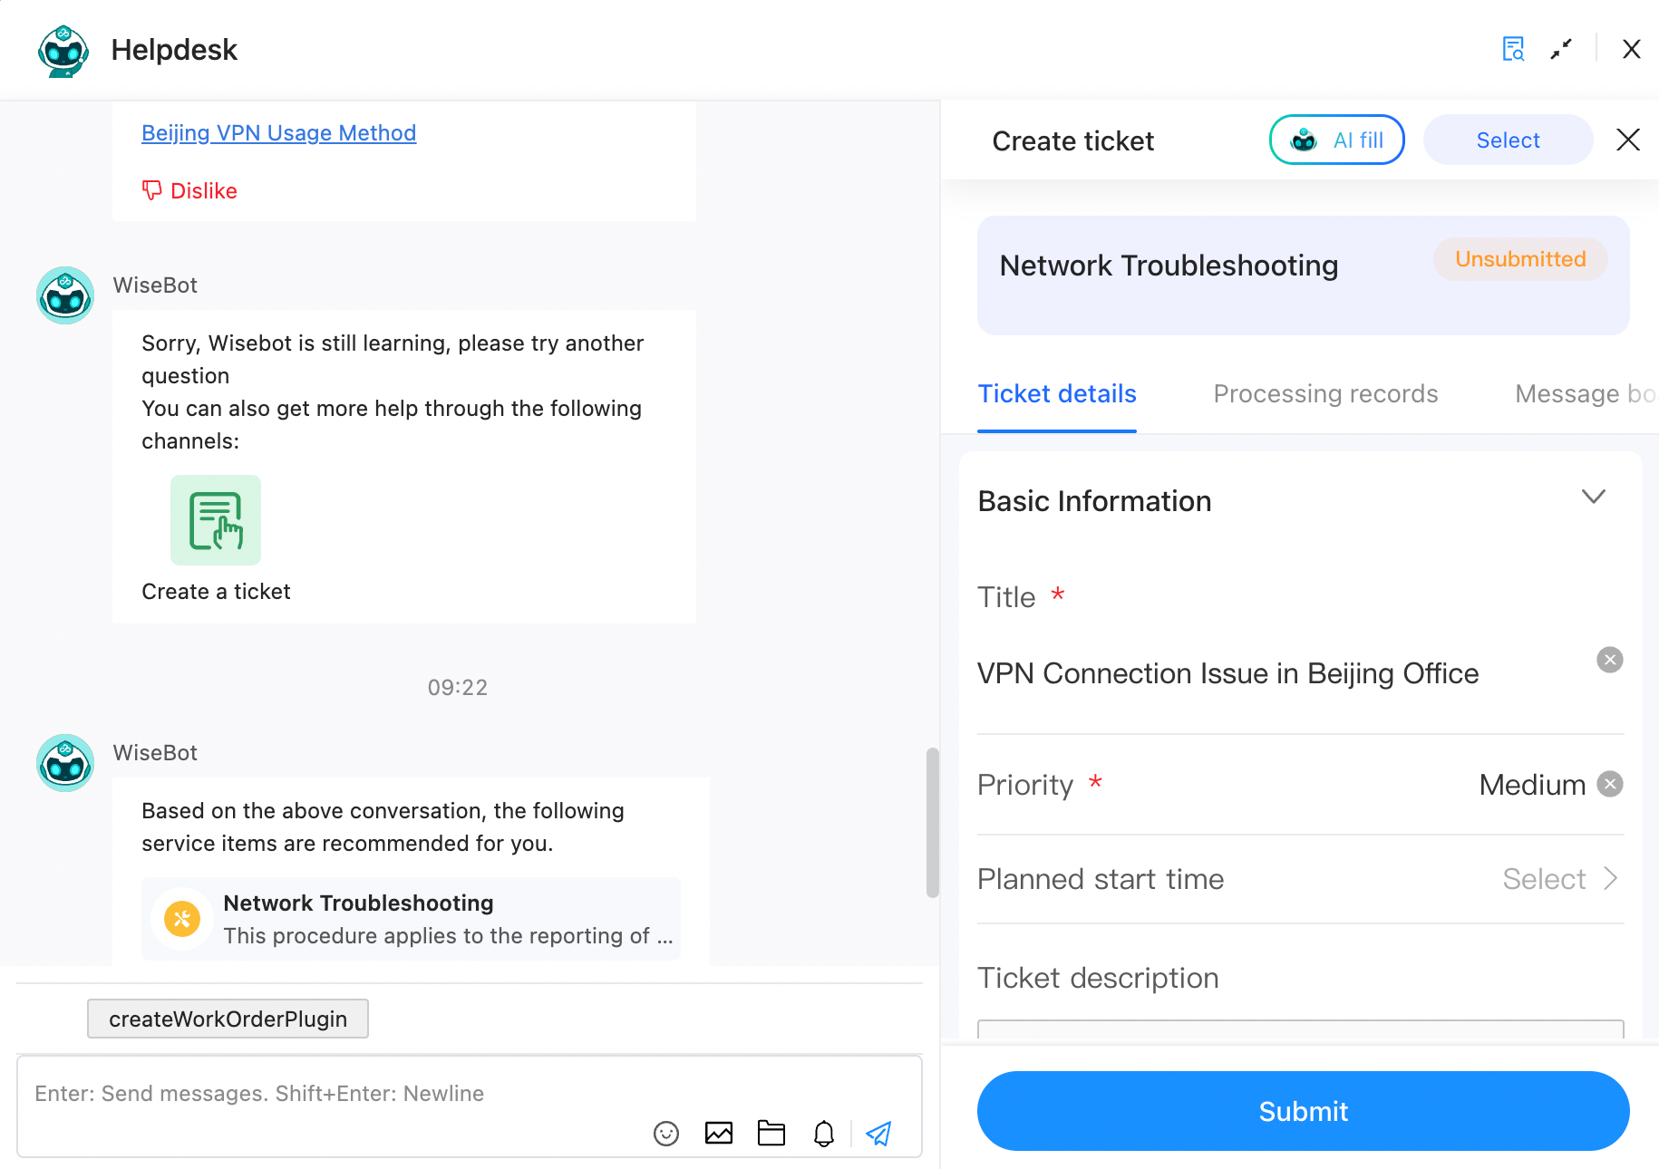The width and height of the screenshot is (1659, 1169).
Task: Collapse the window using the shrink arrows icon
Action: tap(1561, 50)
